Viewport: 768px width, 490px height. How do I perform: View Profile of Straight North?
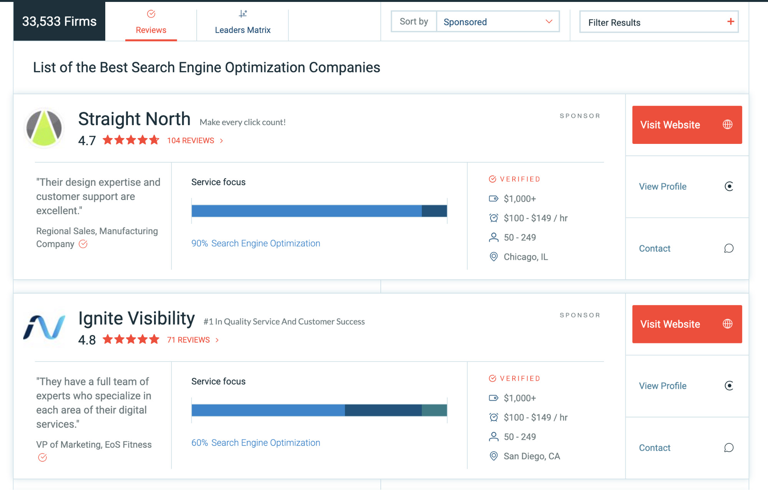(x=662, y=186)
